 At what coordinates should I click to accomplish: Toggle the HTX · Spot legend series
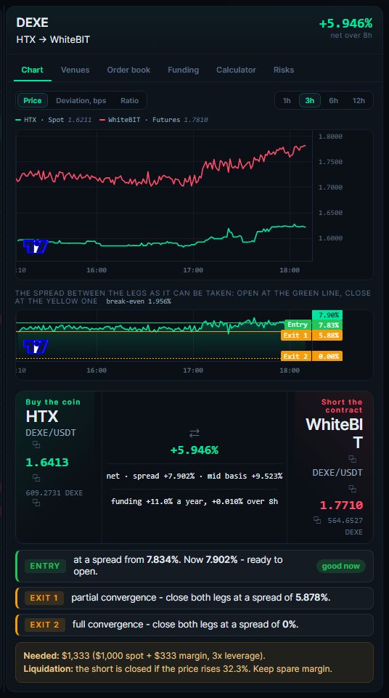point(54,120)
